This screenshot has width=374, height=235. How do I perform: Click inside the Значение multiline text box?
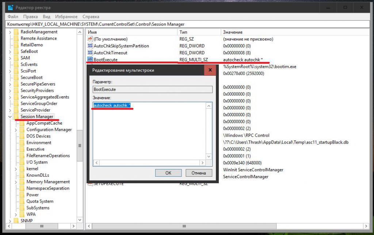coord(149,130)
